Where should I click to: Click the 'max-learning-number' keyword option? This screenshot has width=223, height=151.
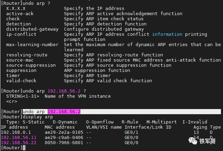click(x=32, y=45)
